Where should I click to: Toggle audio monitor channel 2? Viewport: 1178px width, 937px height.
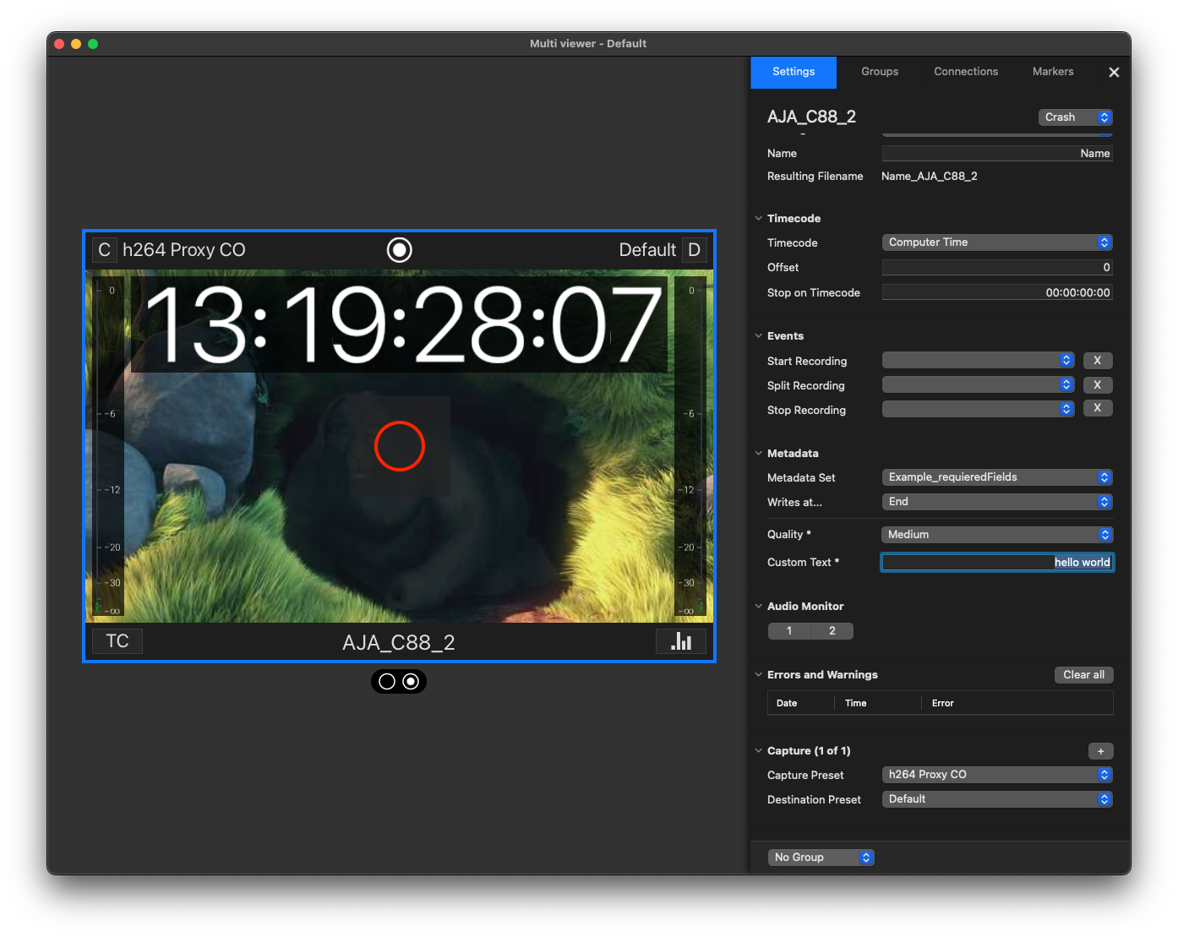tap(832, 631)
